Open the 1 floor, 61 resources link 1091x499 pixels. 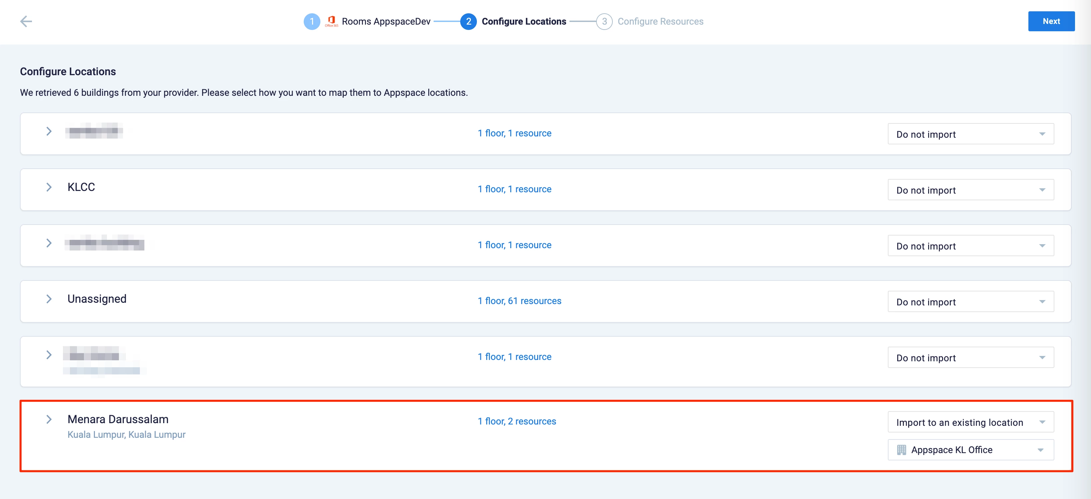point(519,301)
